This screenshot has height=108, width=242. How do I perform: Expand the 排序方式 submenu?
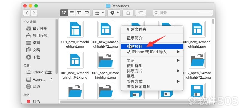coord(152,71)
